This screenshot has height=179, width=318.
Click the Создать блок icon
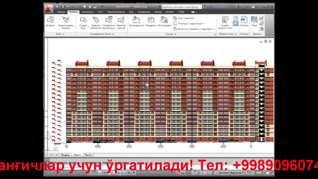(83, 20)
